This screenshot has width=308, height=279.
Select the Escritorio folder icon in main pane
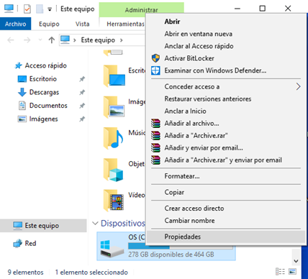pyautogui.click(x=114, y=76)
